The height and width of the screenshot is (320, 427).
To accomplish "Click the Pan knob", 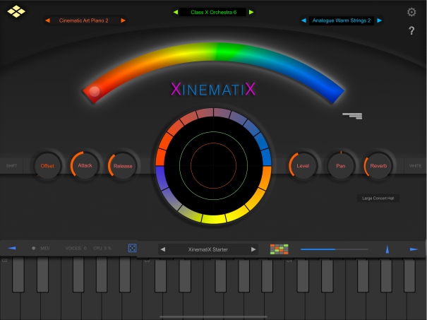I will click(x=340, y=166).
